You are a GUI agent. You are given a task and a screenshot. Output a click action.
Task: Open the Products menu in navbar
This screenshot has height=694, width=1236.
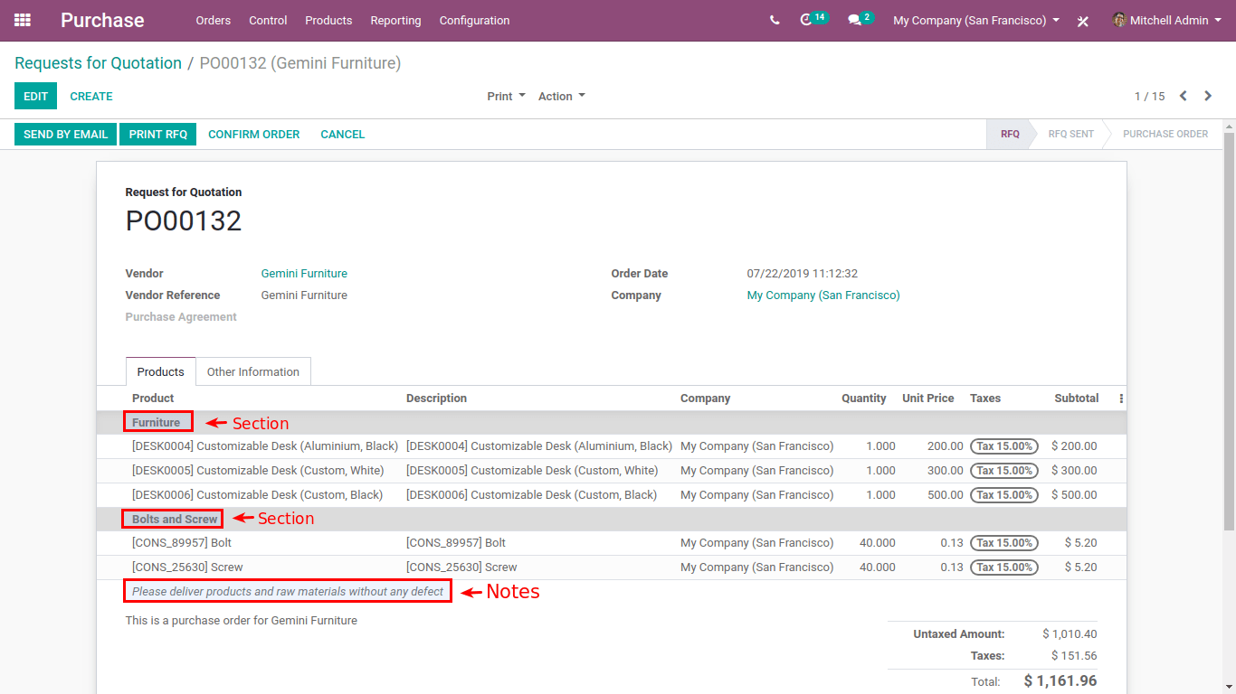point(328,20)
